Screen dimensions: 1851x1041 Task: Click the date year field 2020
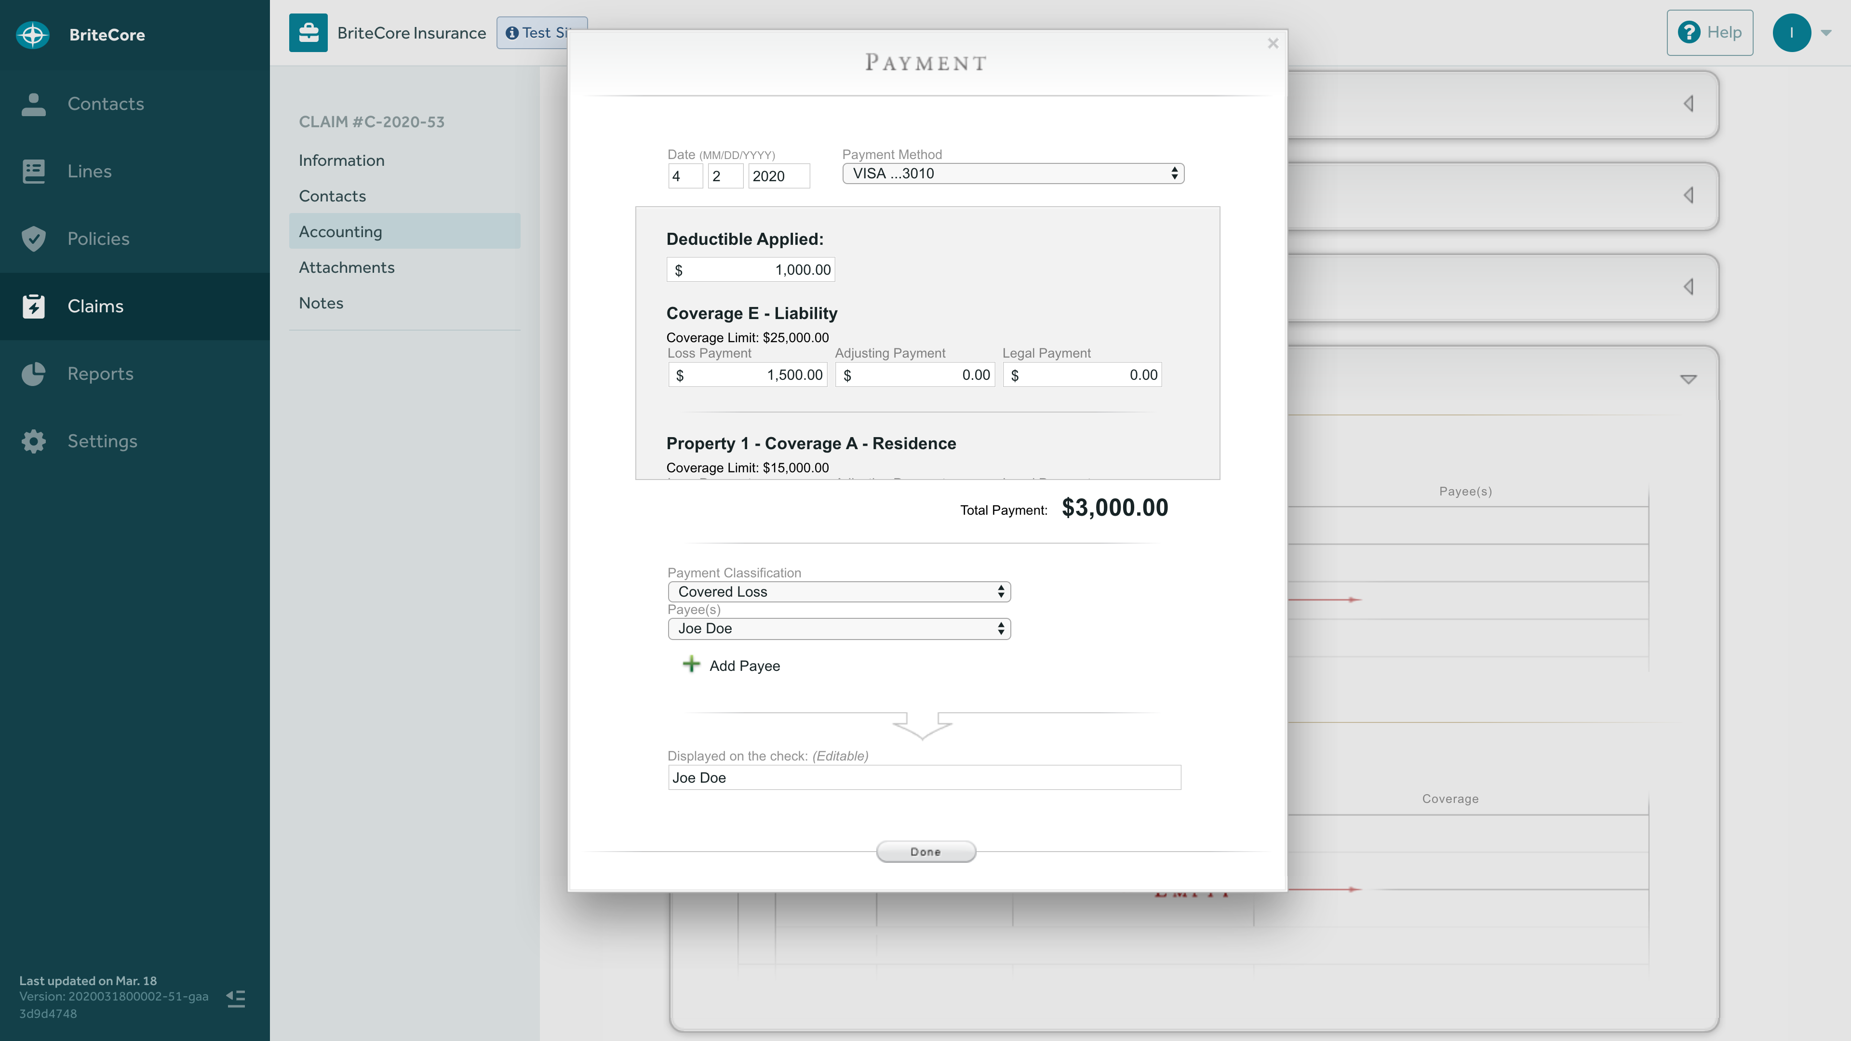(779, 176)
